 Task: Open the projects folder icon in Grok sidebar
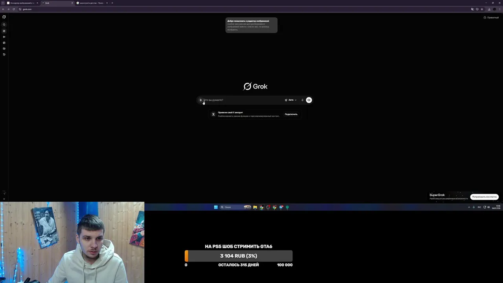pyautogui.click(x=4, y=48)
